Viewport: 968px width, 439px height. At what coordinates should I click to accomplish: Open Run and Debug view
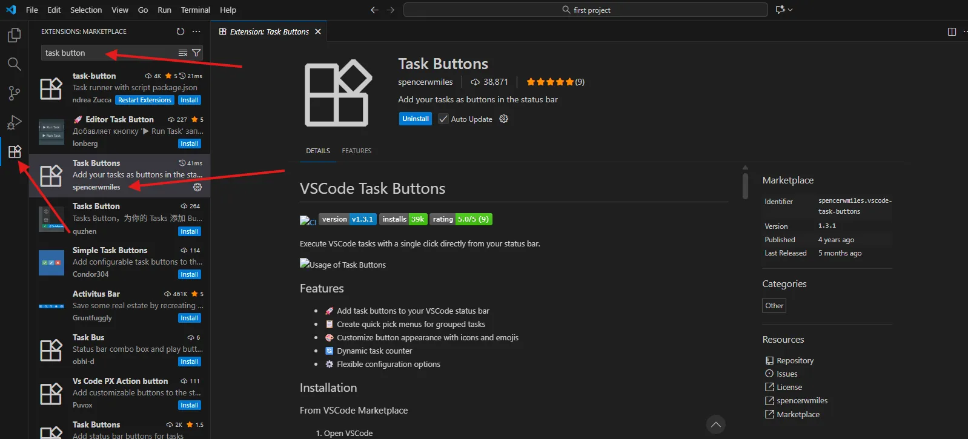click(14, 122)
